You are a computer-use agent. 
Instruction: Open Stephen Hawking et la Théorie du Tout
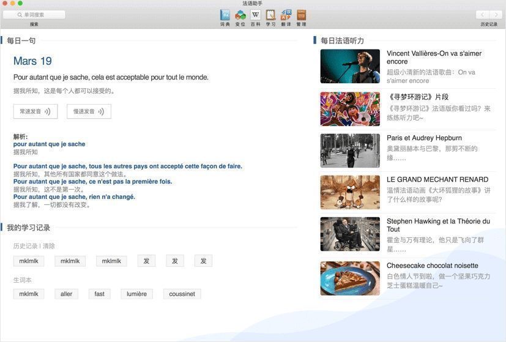tap(438, 225)
